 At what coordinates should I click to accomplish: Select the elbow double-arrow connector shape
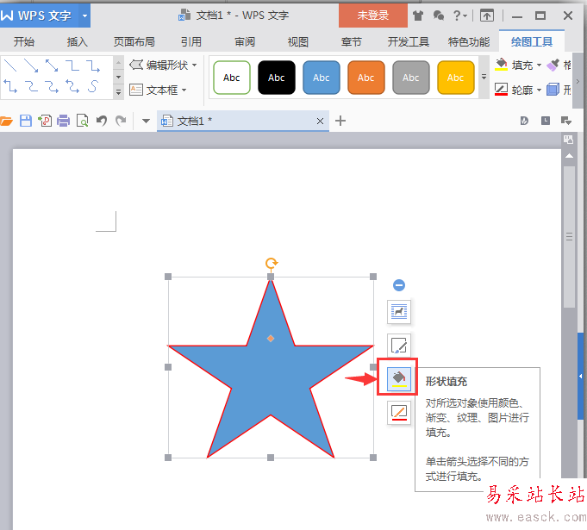(x=10, y=85)
